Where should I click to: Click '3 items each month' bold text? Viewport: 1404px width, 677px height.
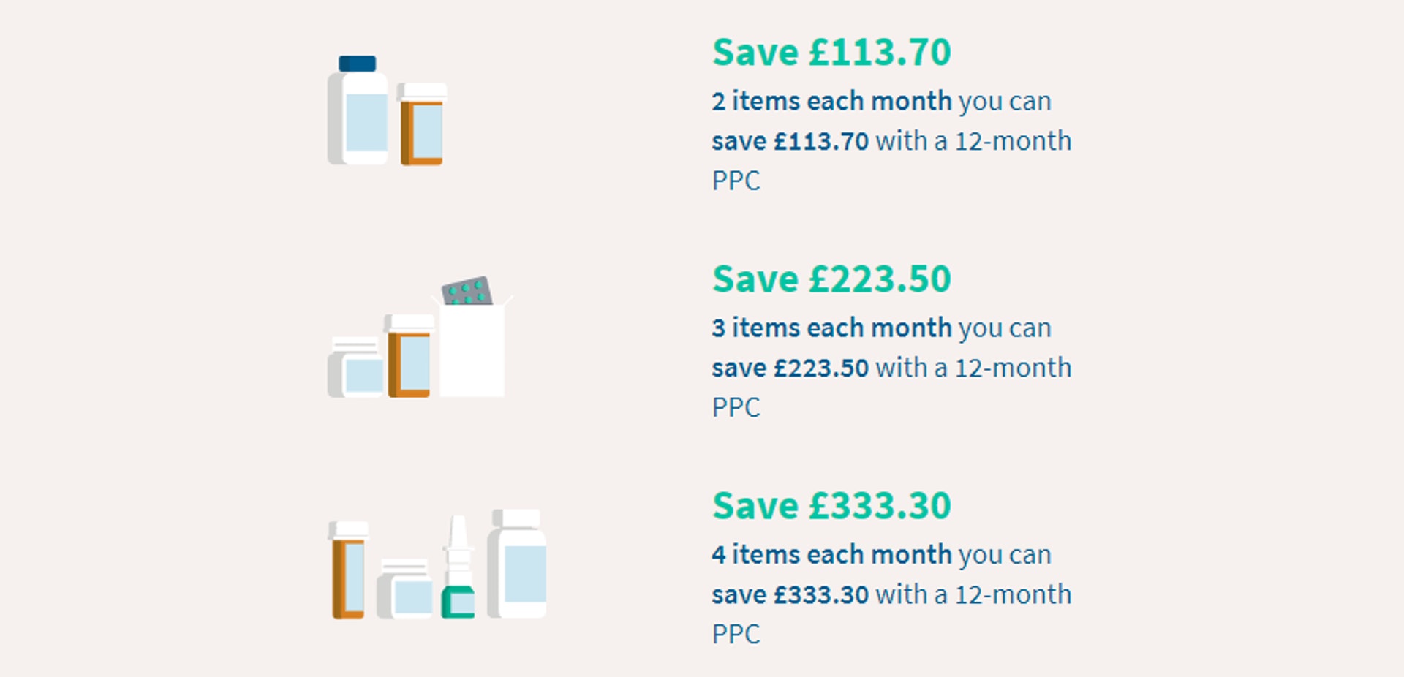coord(831,328)
